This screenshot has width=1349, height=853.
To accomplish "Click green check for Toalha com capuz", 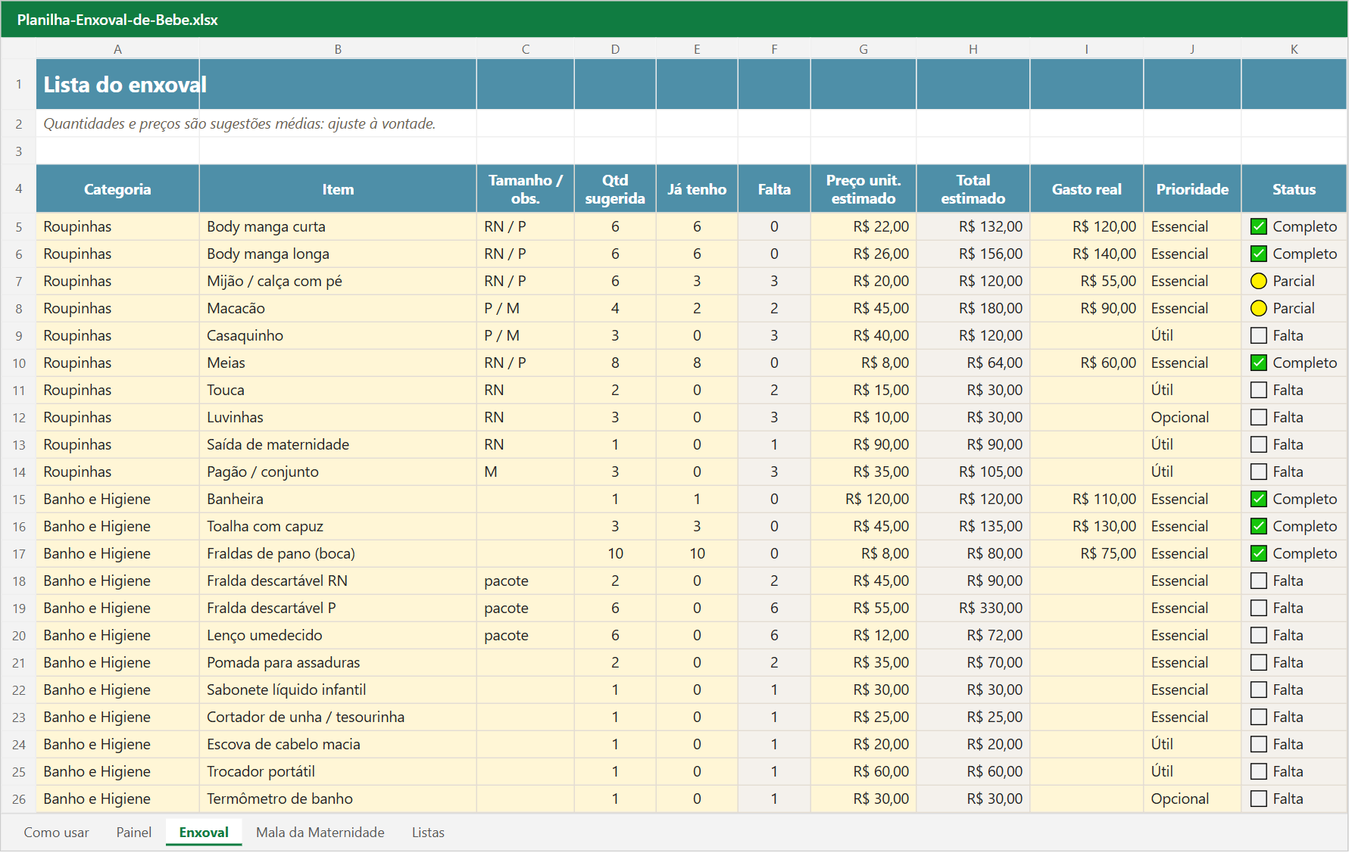I will [x=1258, y=526].
